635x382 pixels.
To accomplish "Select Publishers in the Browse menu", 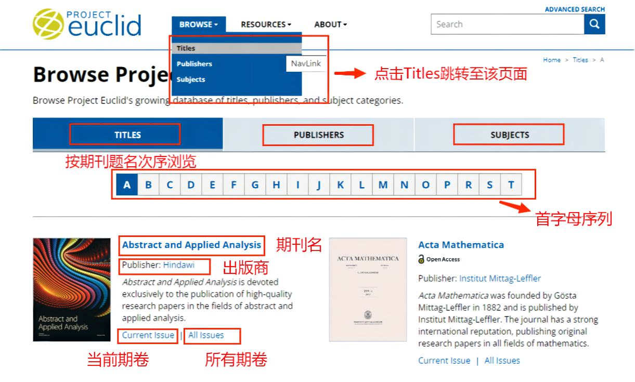I will (x=194, y=64).
